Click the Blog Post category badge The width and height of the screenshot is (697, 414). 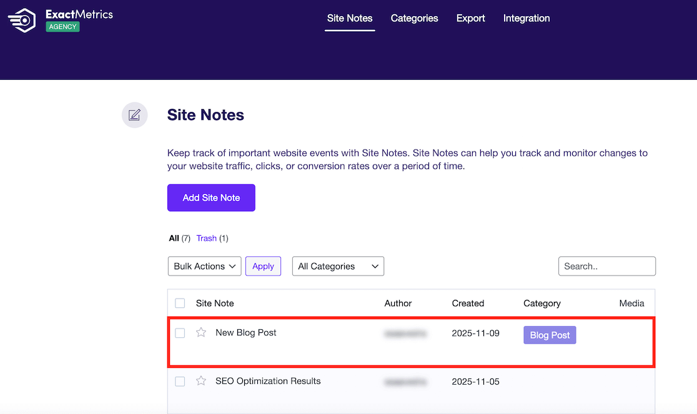tap(550, 335)
